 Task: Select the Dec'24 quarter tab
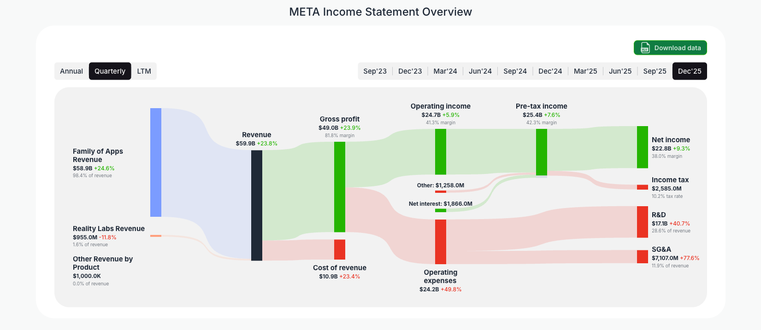pos(550,71)
